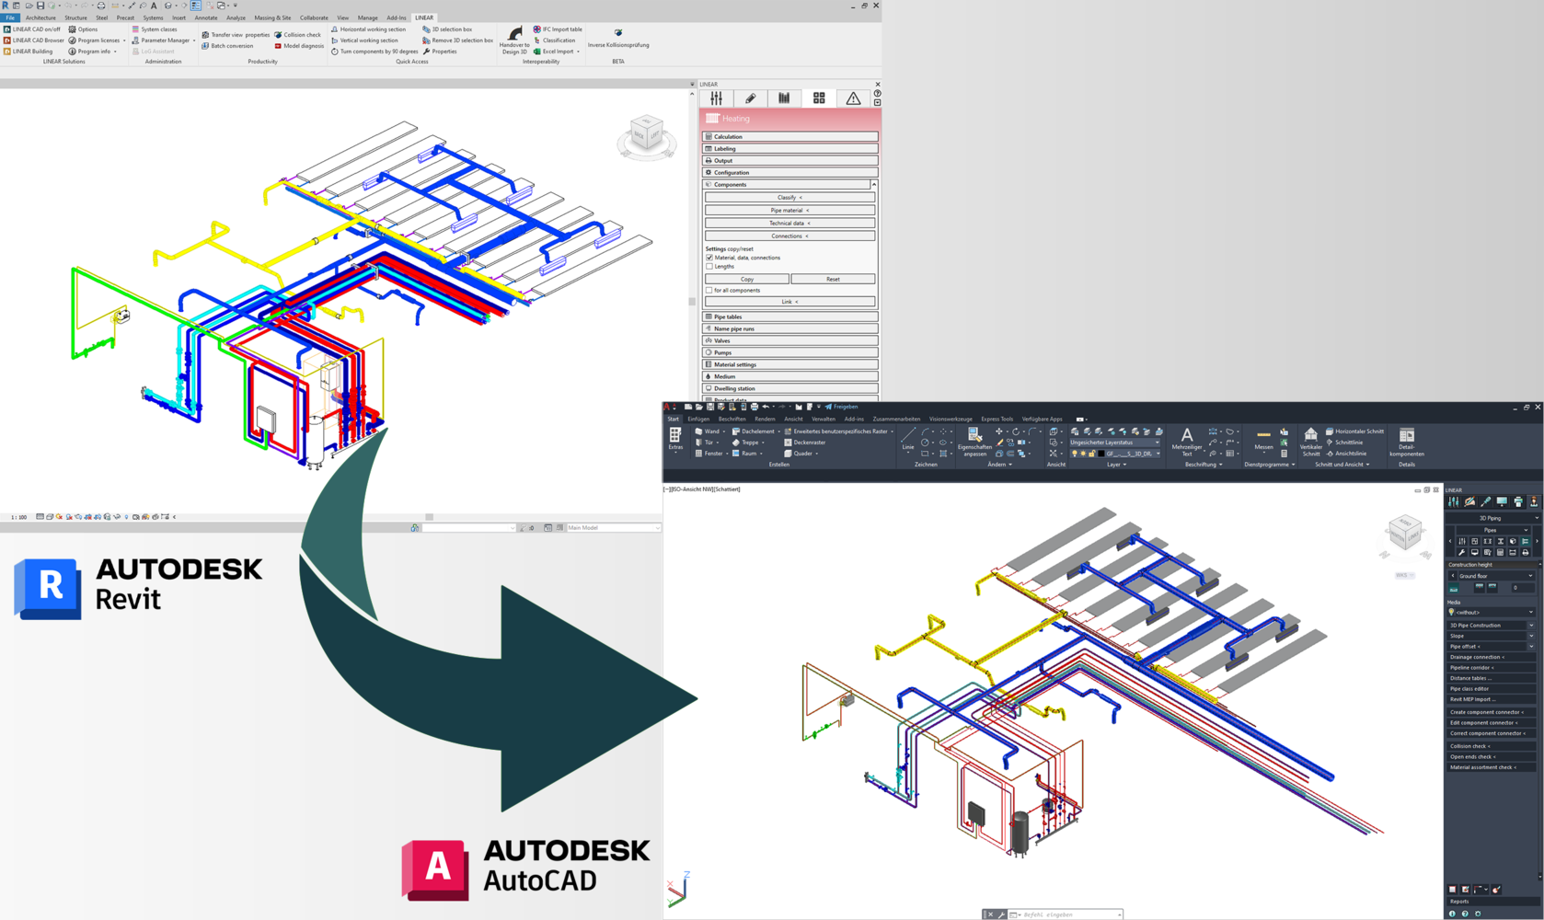This screenshot has height=920, width=1544.
Task: Open the Systems ribbon tab in Revit
Action: [x=153, y=17]
